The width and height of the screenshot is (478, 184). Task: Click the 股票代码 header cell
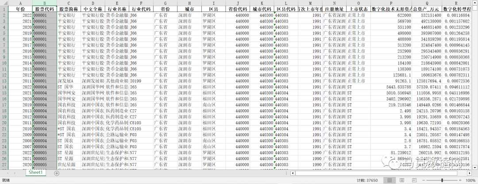pyautogui.click(x=45, y=9)
